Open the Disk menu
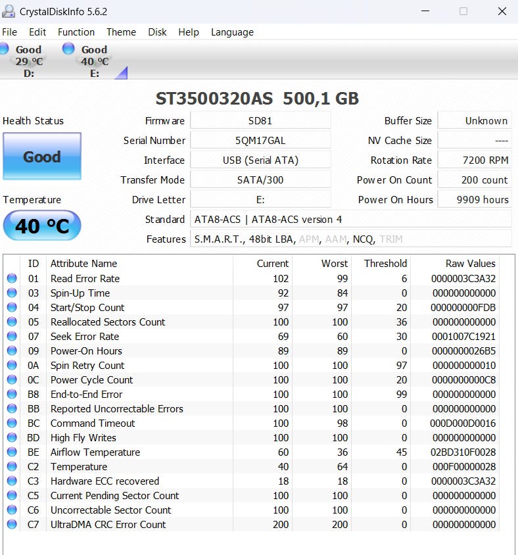 [x=157, y=32]
